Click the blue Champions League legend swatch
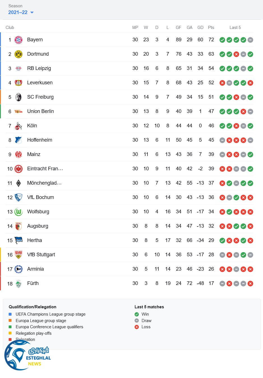 (x=10, y=314)
